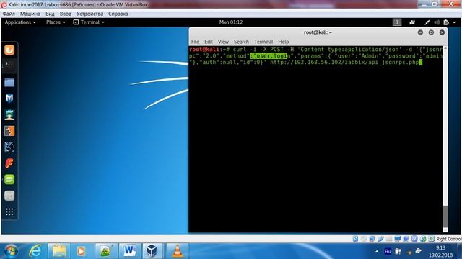
Task: Open the VirtualBox Справка menu
Action: tap(118, 14)
